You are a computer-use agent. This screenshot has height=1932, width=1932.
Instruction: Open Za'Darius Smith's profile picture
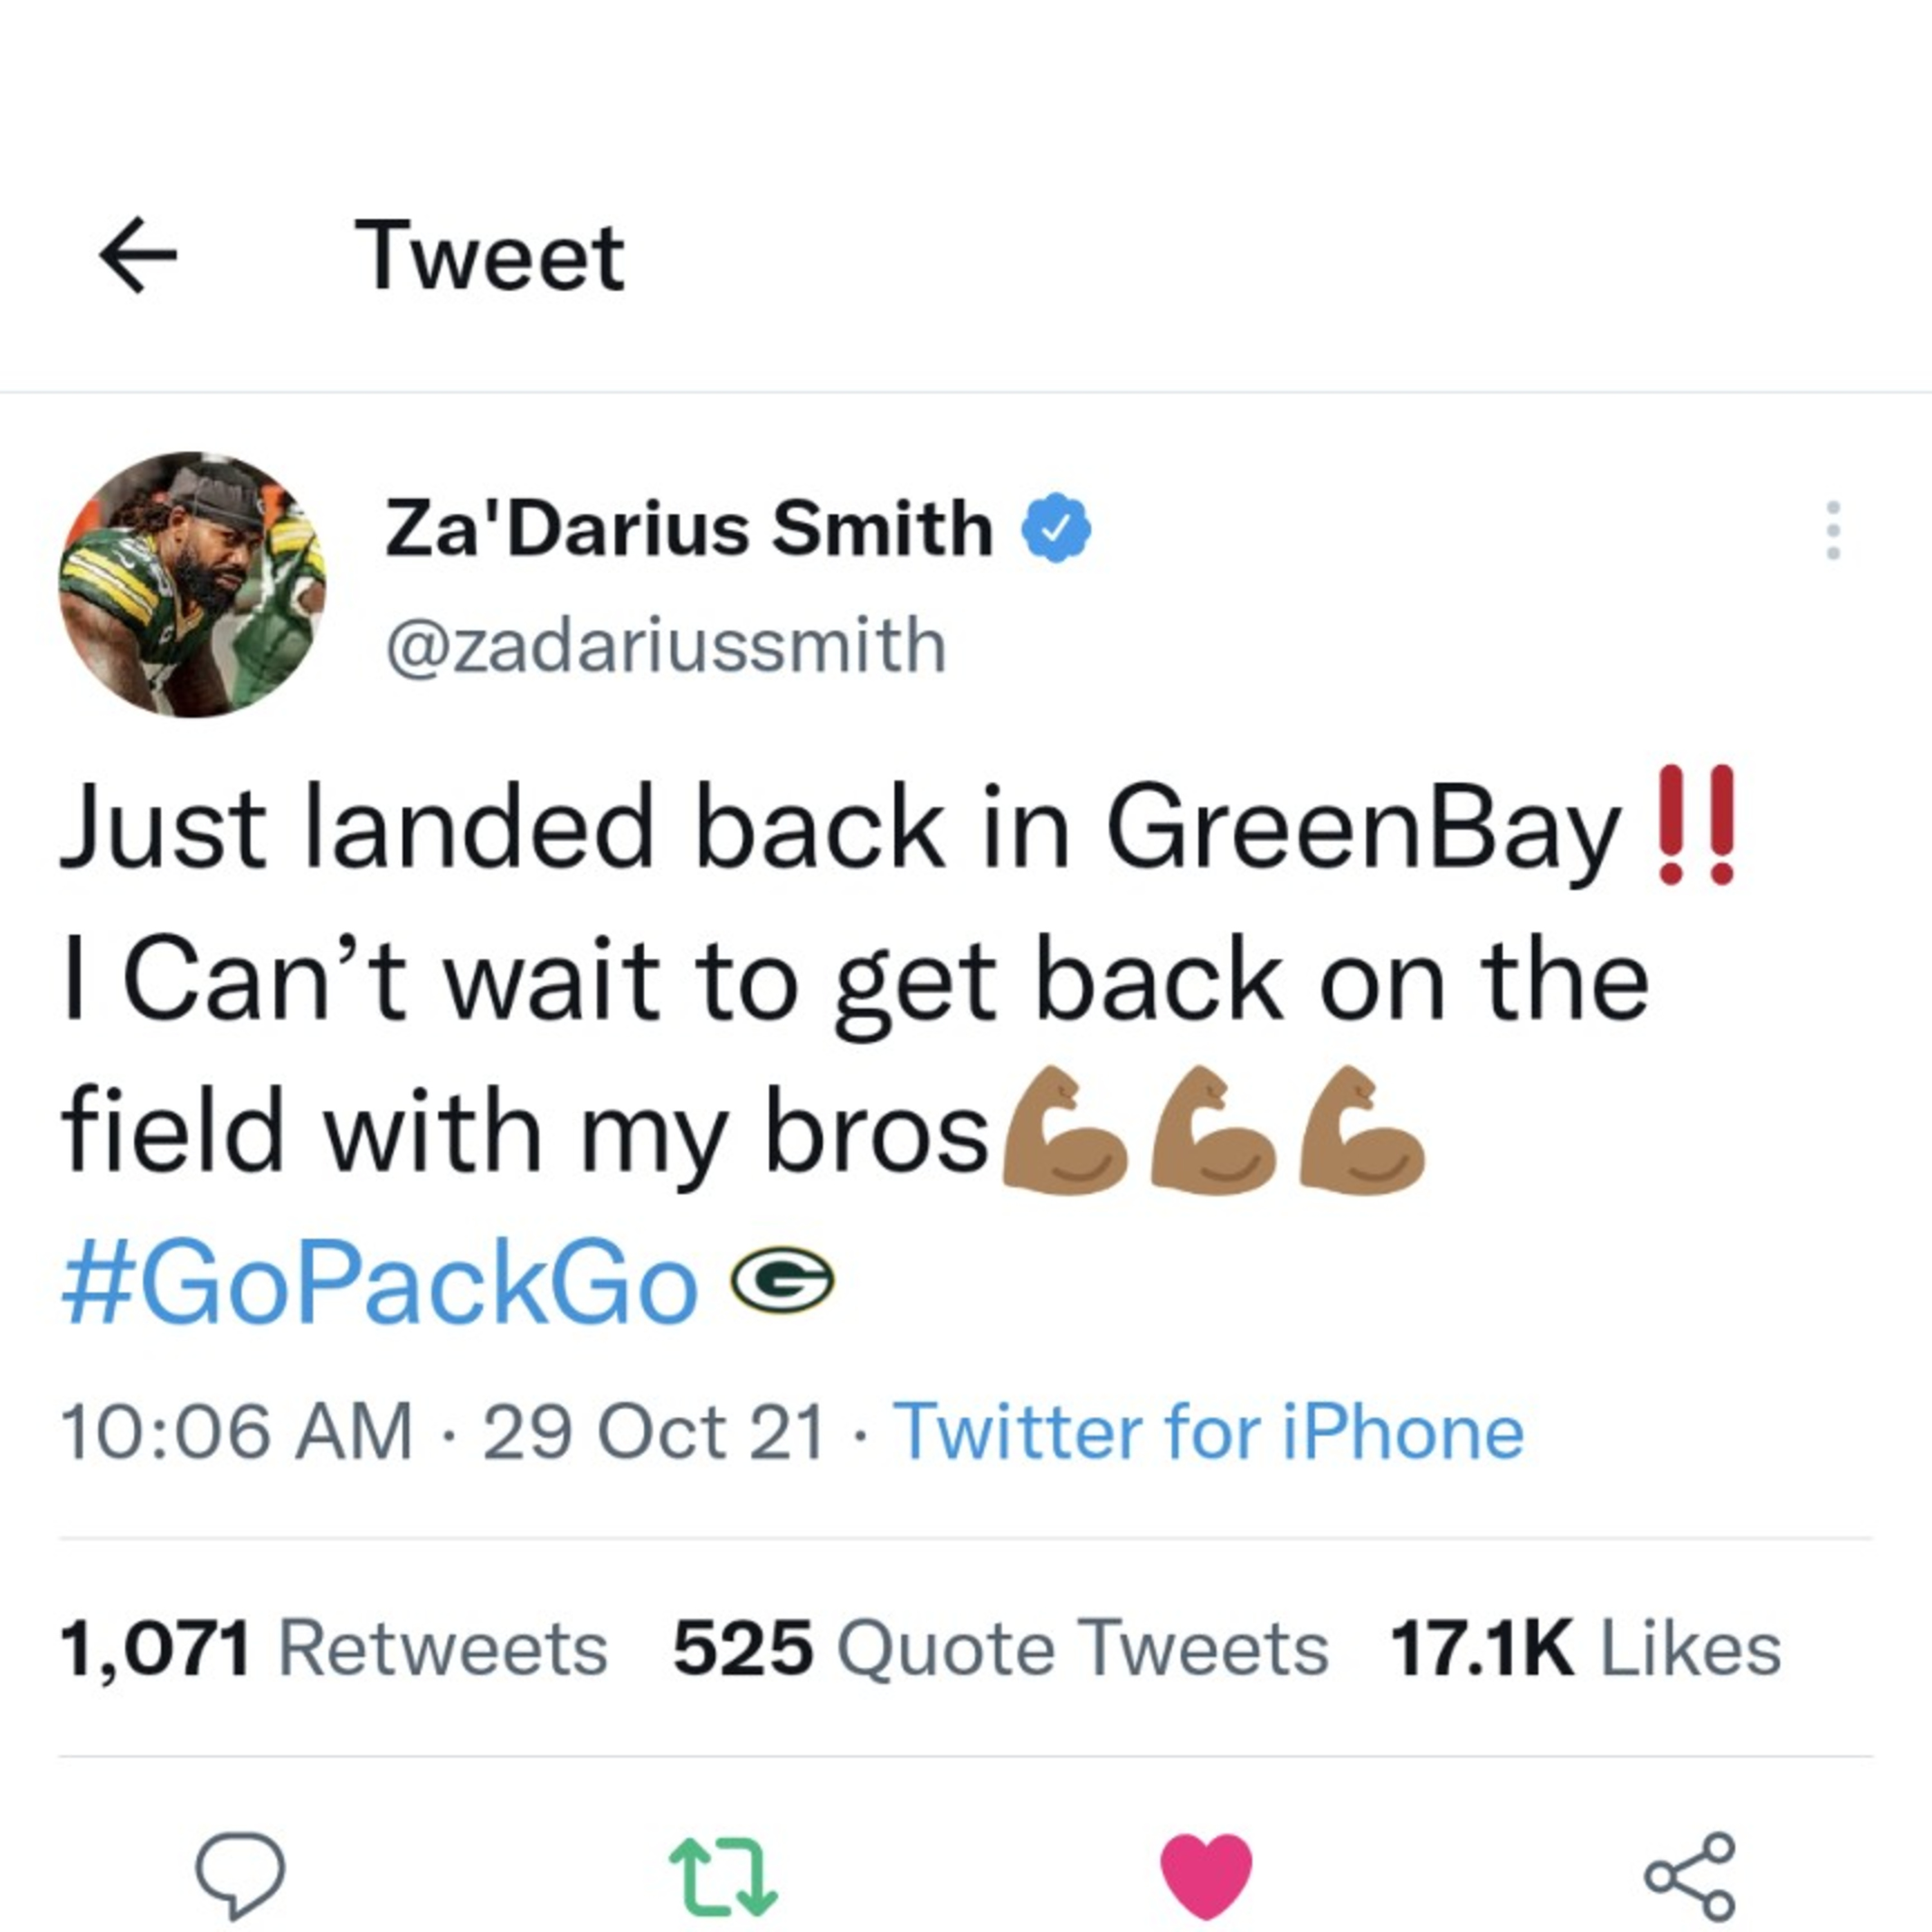coord(192,584)
